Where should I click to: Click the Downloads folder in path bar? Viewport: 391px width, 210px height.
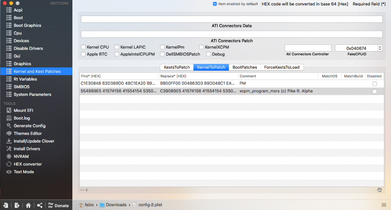[113, 205]
